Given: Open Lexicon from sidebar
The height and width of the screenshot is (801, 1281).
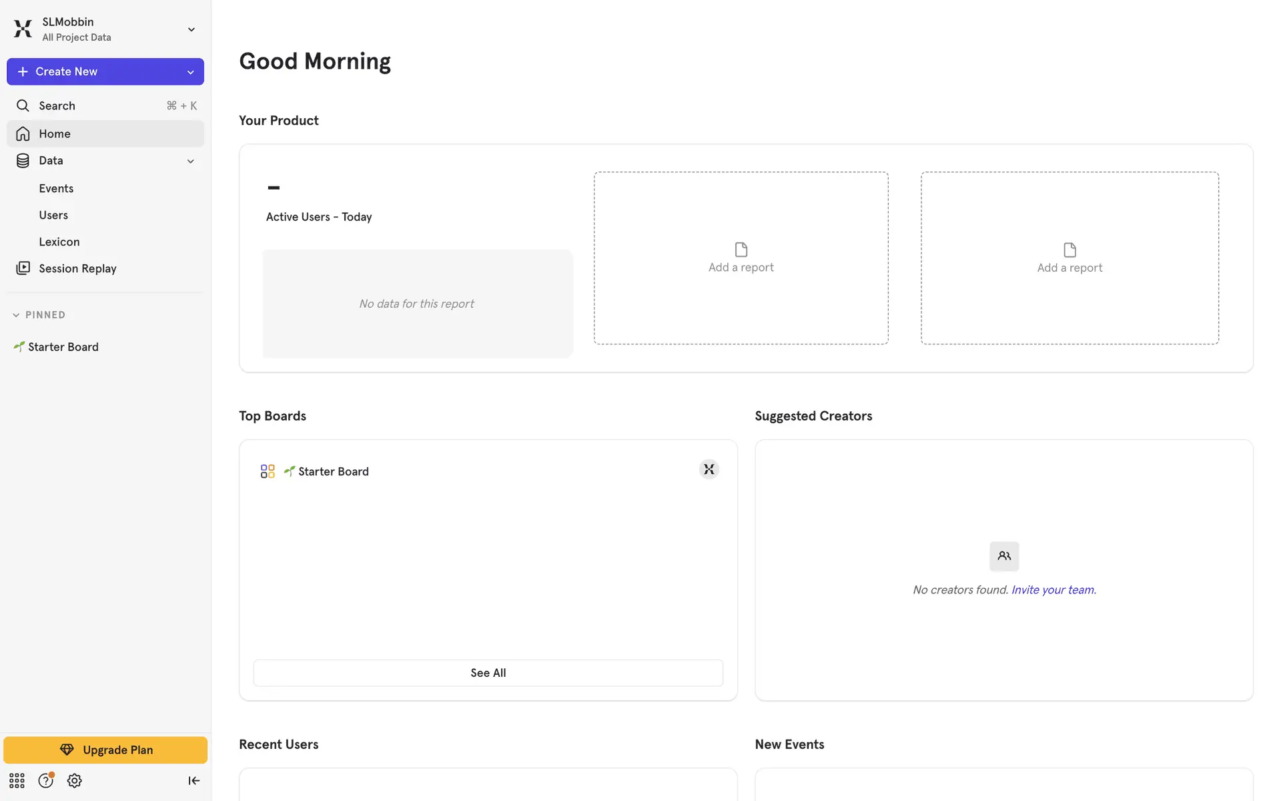Looking at the screenshot, I should coord(59,242).
